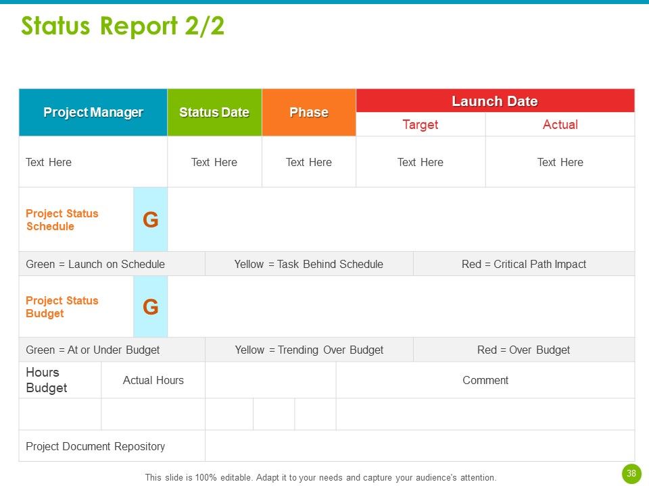Select the red Launch Date header
Screen dimensions: 649x486
(x=495, y=101)
